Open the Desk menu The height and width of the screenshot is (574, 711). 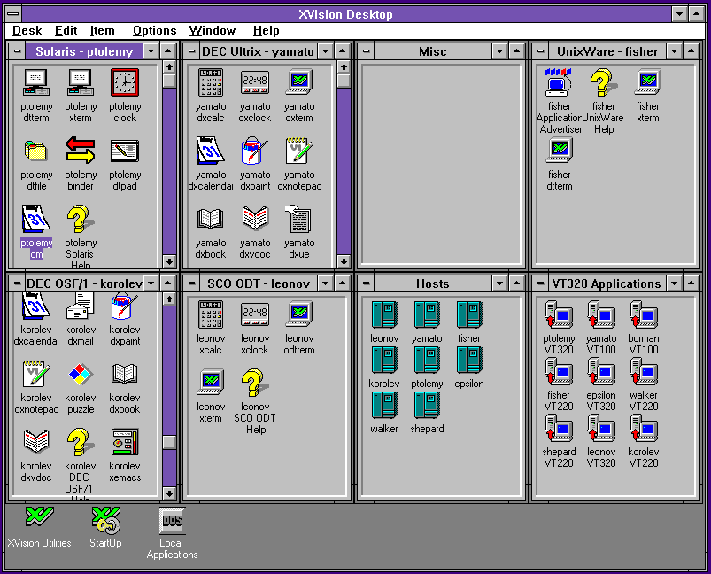coord(27,31)
